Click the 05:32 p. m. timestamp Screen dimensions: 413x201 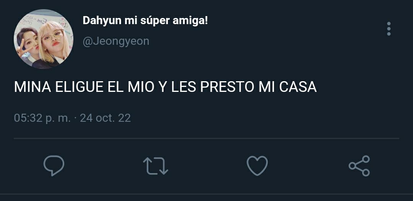(x=42, y=118)
